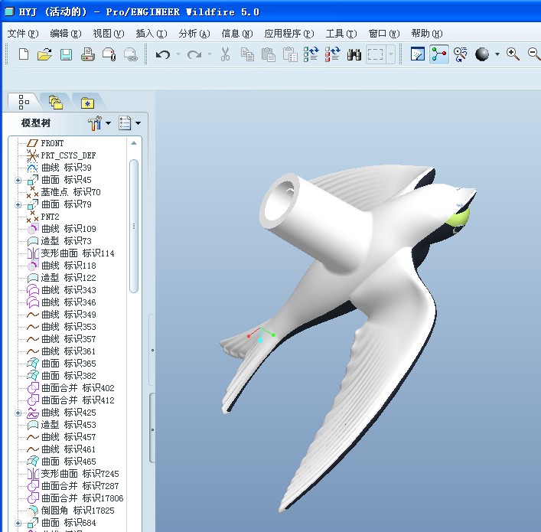Click the orient mode icon
This screenshot has width=541, height=532.
point(460,54)
